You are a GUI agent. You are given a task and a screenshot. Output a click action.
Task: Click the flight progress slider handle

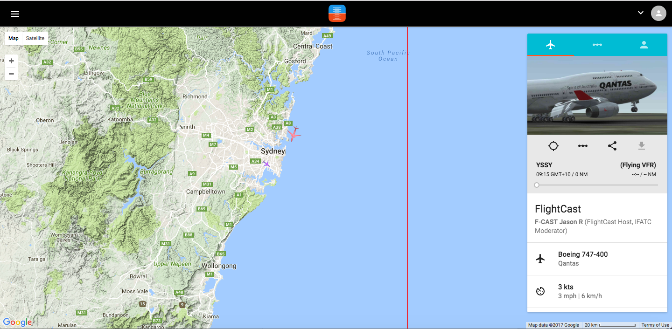(537, 185)
